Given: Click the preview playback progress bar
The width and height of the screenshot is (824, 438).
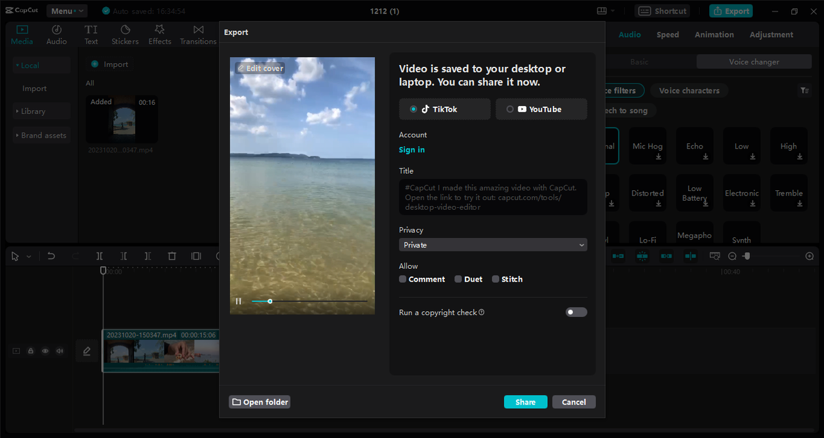Looking at the screenshot, I should 310,301.
